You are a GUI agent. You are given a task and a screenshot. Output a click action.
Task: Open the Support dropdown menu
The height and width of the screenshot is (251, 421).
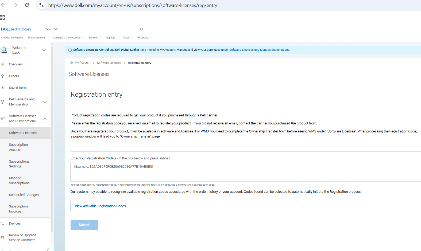[112, 38]
